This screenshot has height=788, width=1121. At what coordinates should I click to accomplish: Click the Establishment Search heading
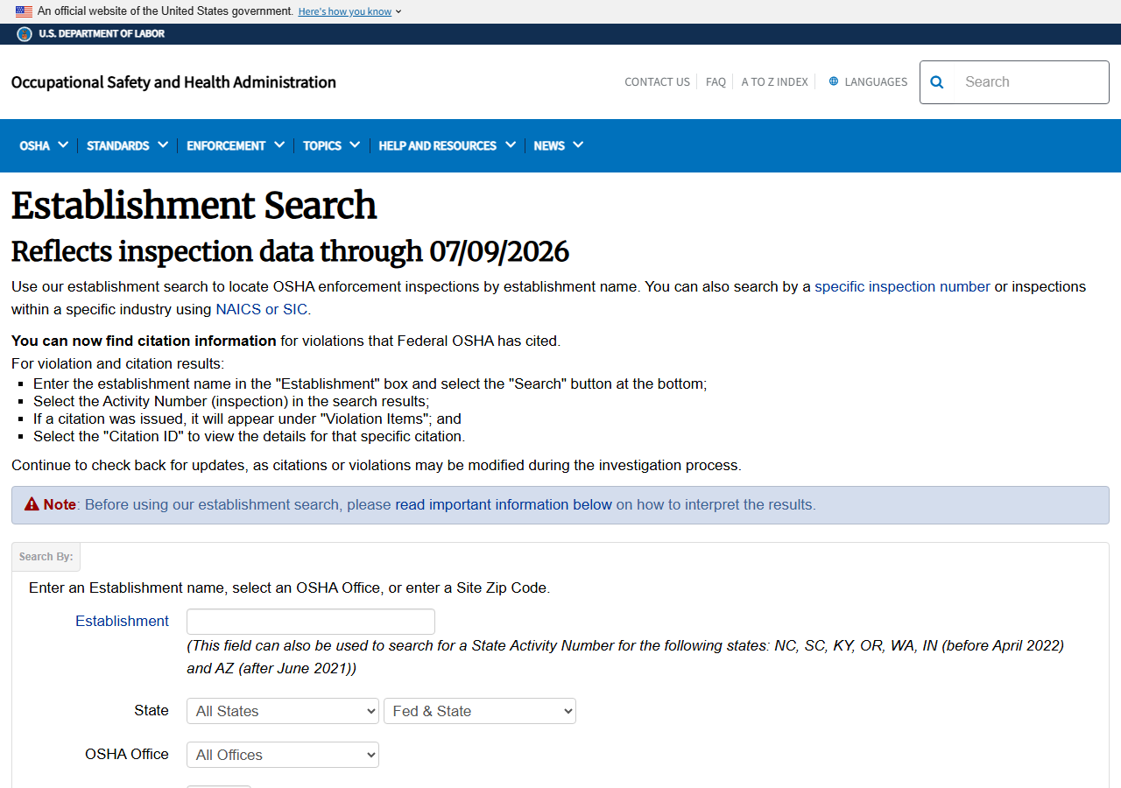[194, 206]
